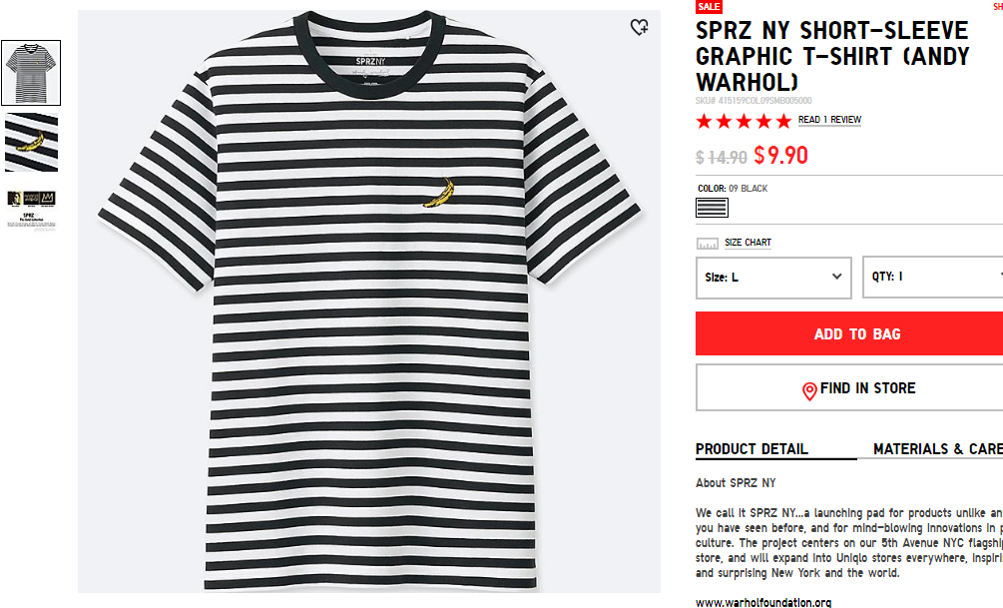This screenshot has width=1003, height=608.
Task: Click the Find in Store button
Action: pos(849,387)
